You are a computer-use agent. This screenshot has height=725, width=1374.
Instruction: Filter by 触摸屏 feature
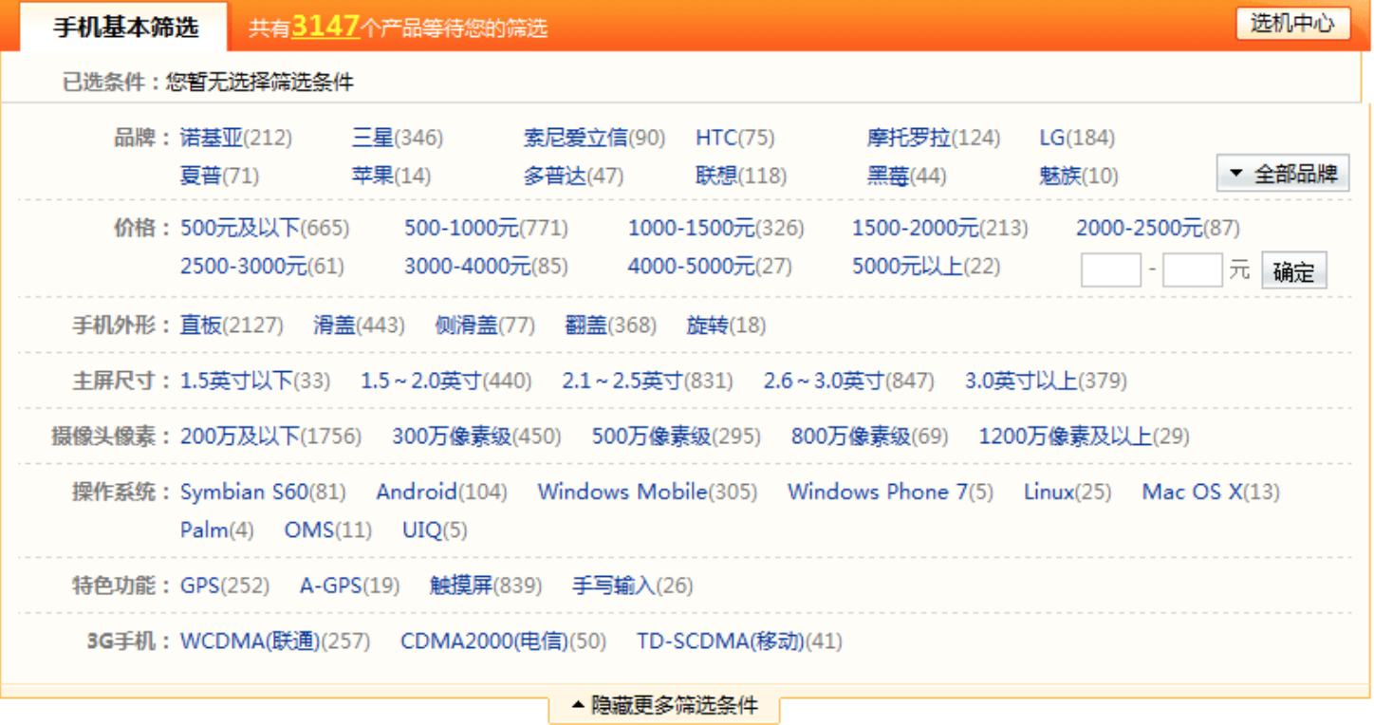tap(460, 586)
